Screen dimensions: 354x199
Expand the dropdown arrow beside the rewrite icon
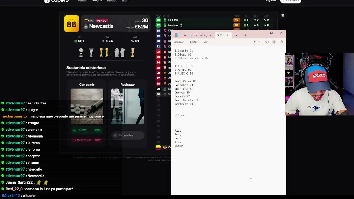[x=259, y=42]
